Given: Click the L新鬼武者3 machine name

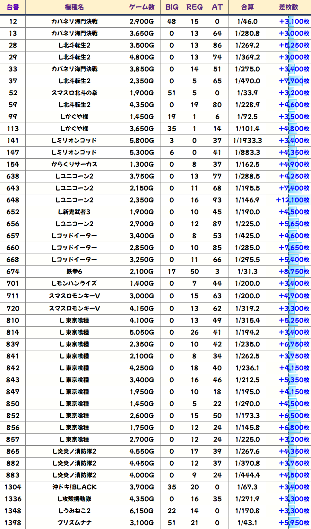Looking at the screenshot, I should (x=74, y=212).
